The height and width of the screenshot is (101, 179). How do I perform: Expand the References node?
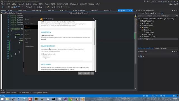tap(140, 26)
